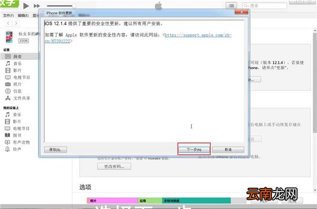Select 图书 in the sidebar
317x209 pixels.
[x=17, y=135]
